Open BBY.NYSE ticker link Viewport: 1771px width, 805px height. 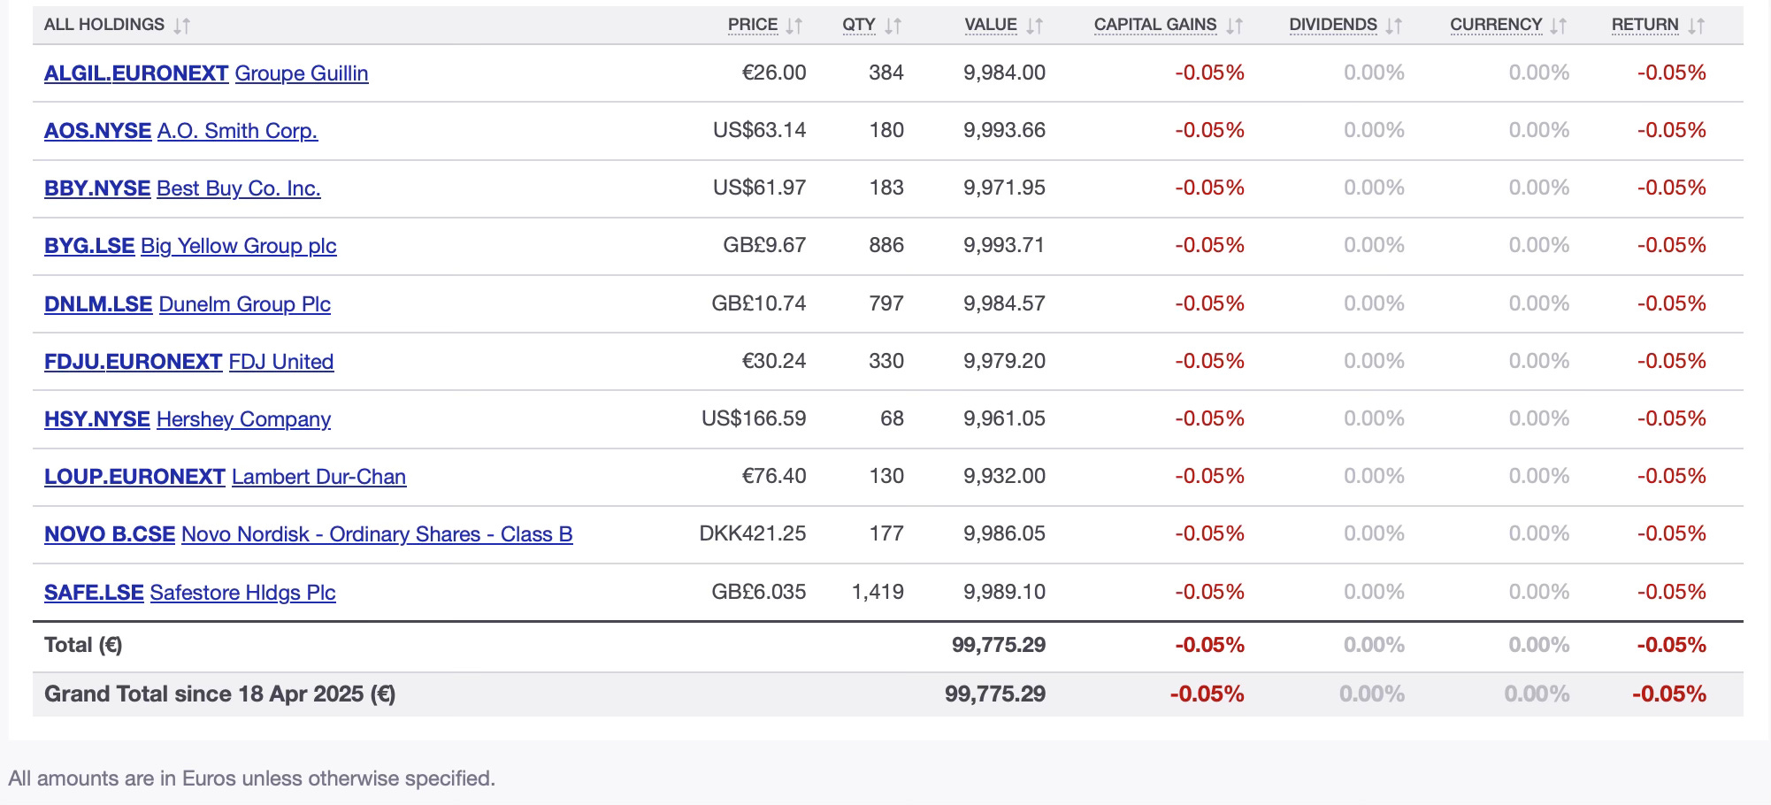click(97, 188)
